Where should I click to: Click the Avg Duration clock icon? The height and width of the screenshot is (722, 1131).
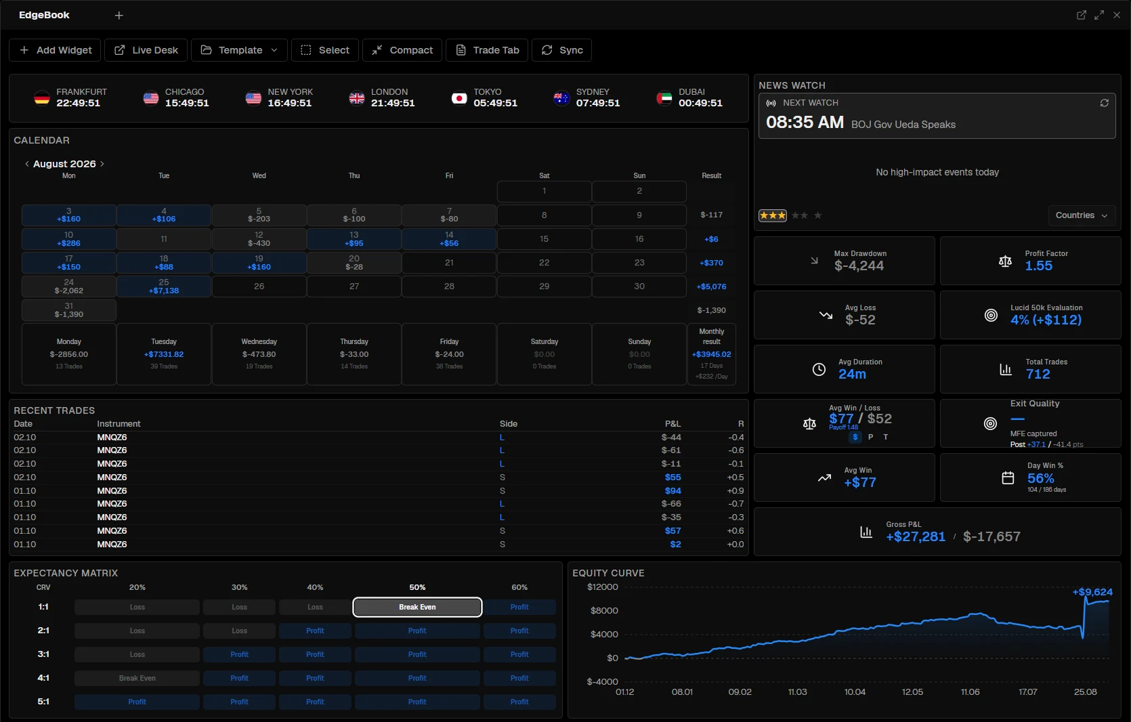click(x=819, y=369)
